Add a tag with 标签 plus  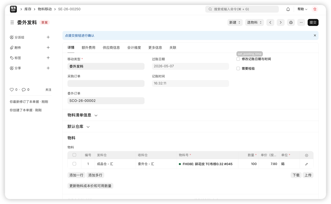pyautogui.click(x=48, y=58)
